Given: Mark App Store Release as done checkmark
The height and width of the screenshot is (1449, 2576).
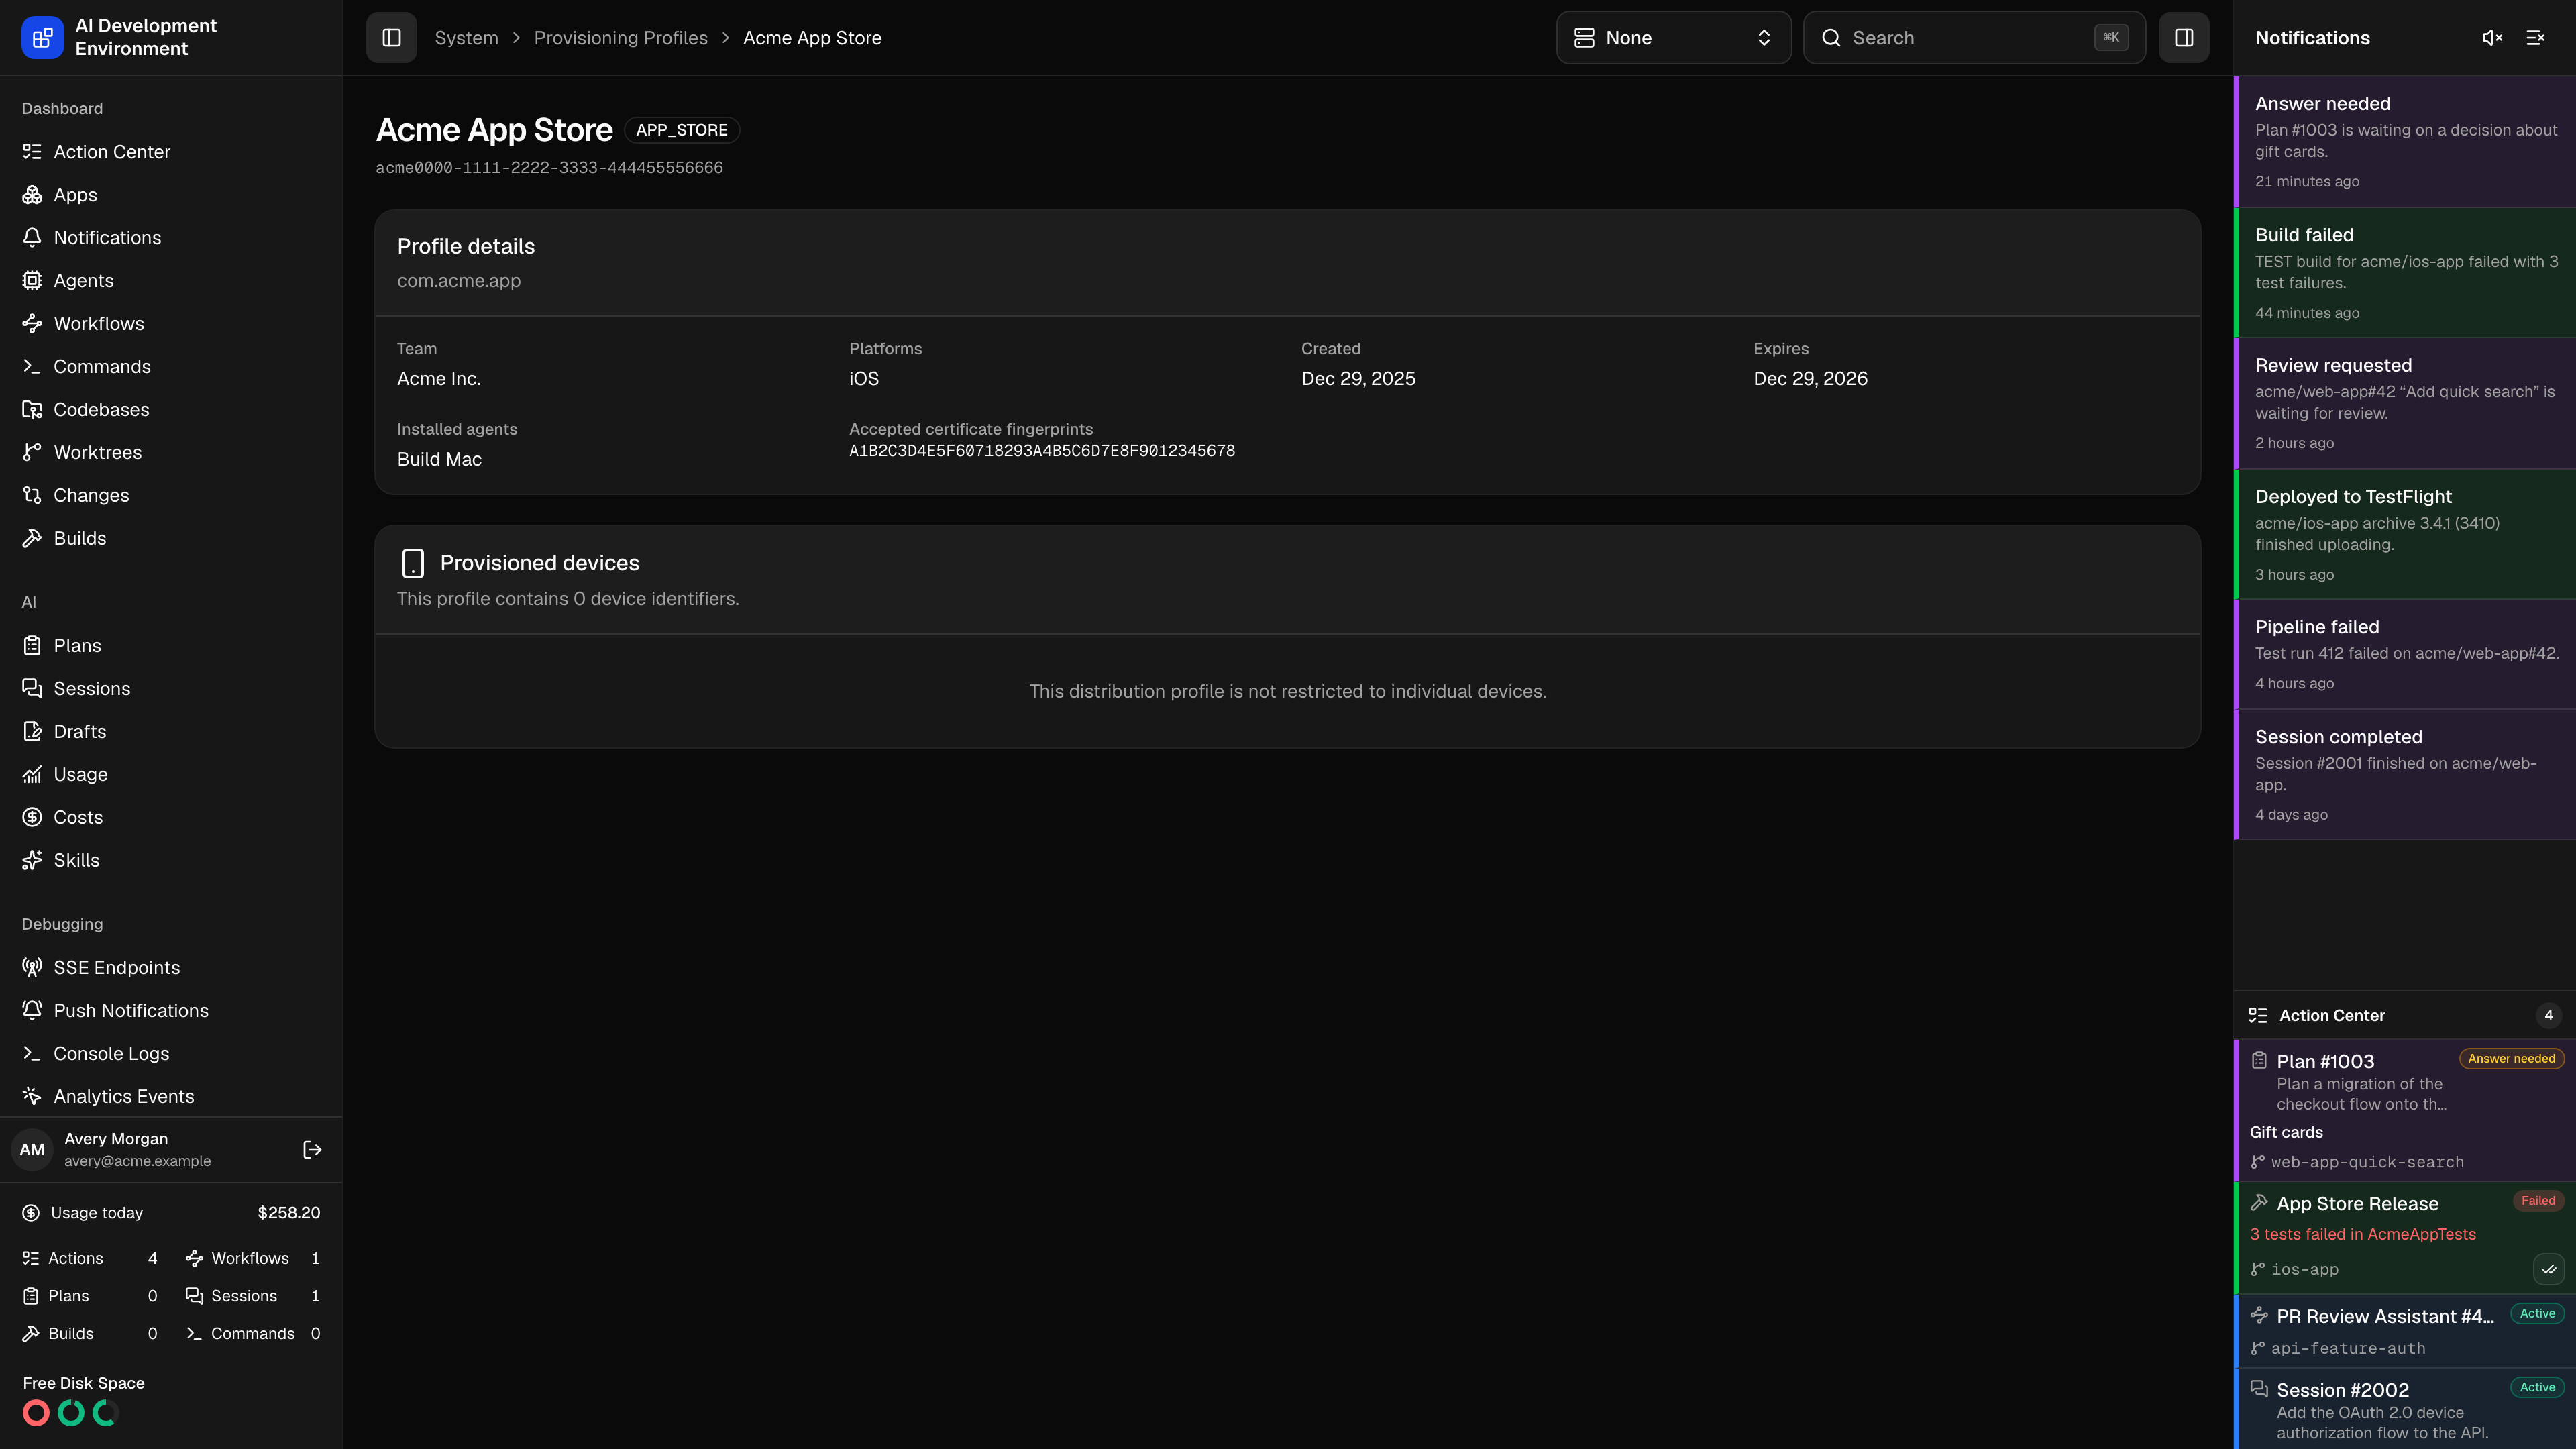Looking at the screenshot, I should [2548, 1270].
